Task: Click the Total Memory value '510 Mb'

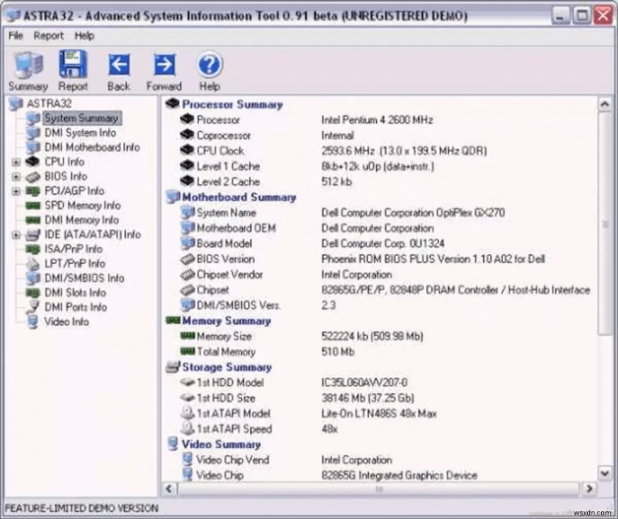Action: coord(338,351)
